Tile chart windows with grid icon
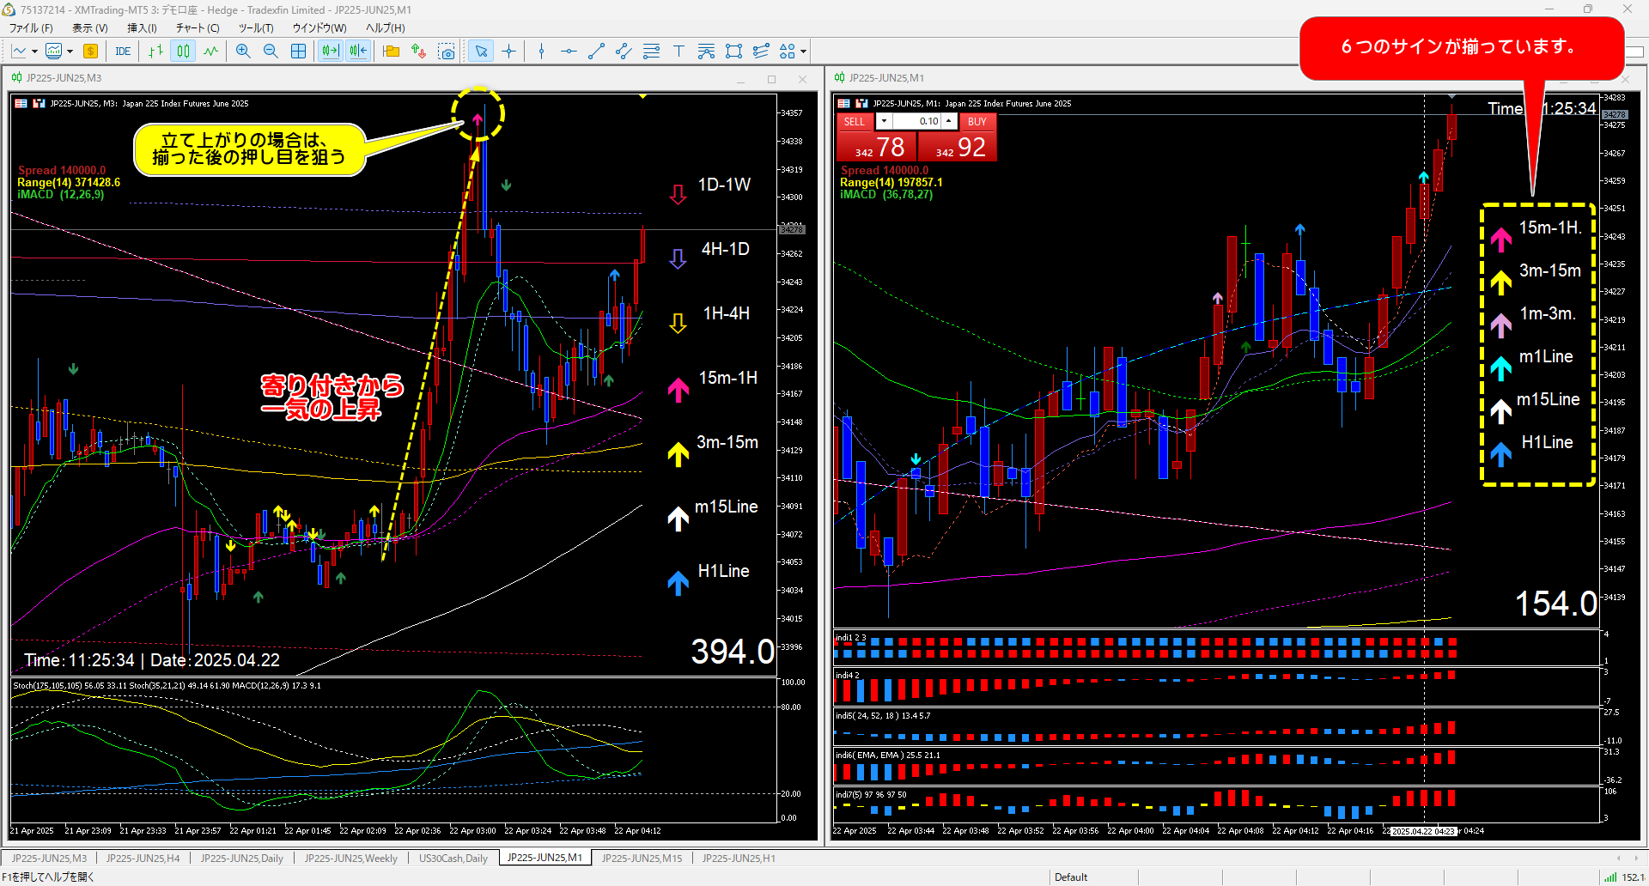Viewport: 1649px width, 886px height. tap(298, 52)
